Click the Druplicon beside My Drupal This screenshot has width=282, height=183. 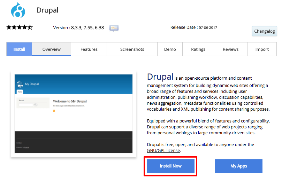click(20, 83)
